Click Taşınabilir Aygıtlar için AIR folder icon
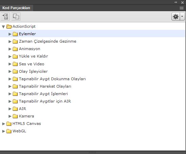This screenshot has height=154, width=186. click(15, 101)
